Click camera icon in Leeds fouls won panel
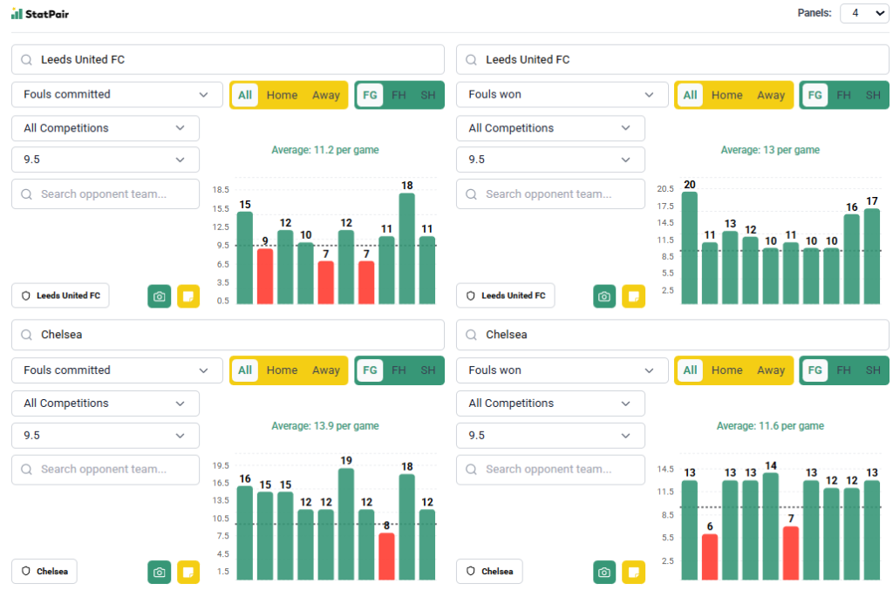This screenshot has height=590, width=893. 604,296
